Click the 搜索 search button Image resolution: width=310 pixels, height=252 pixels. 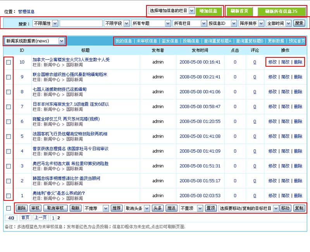click(x=299, y=23)
